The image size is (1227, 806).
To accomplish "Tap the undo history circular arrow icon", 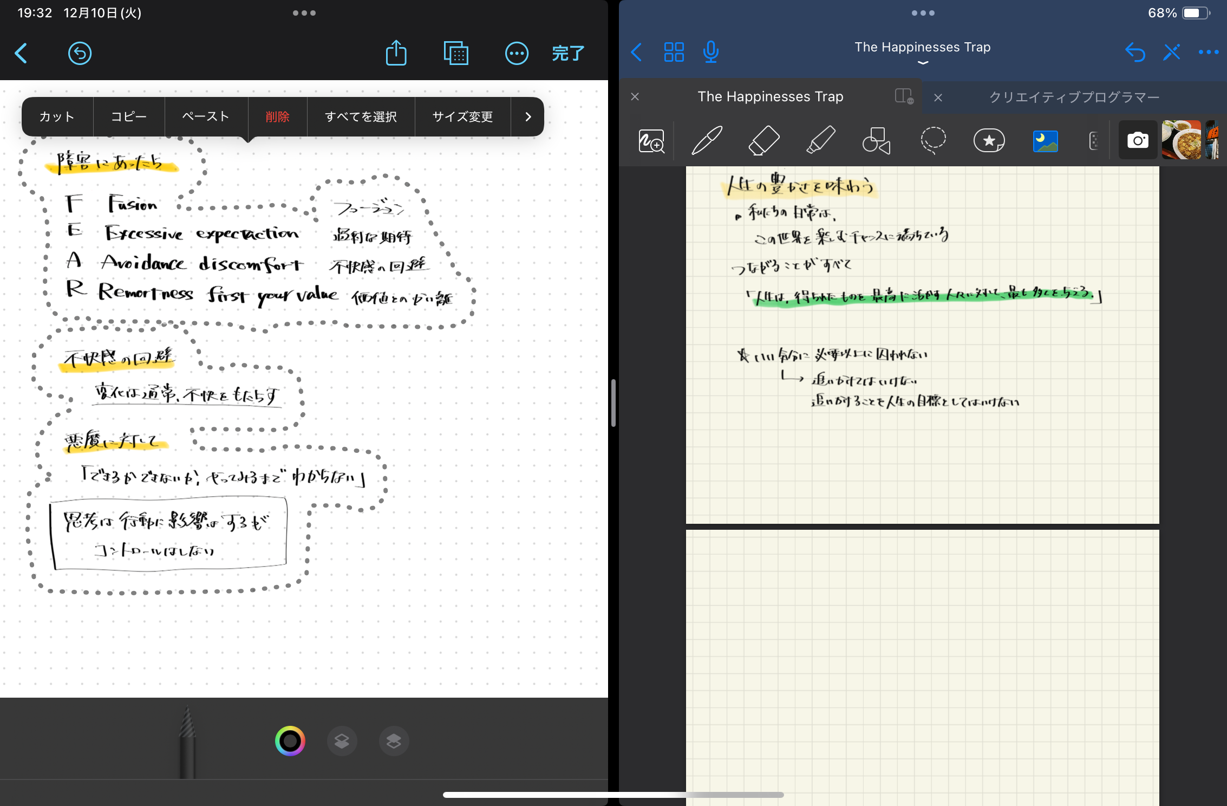I will point(80,53).
